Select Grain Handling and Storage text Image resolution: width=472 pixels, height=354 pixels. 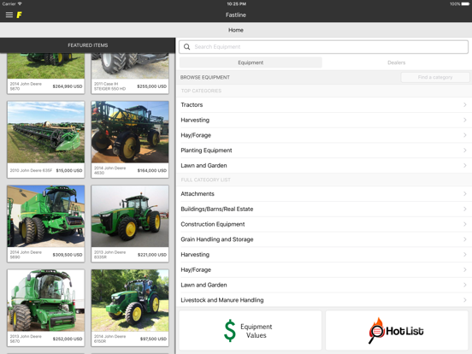point(216,239)
